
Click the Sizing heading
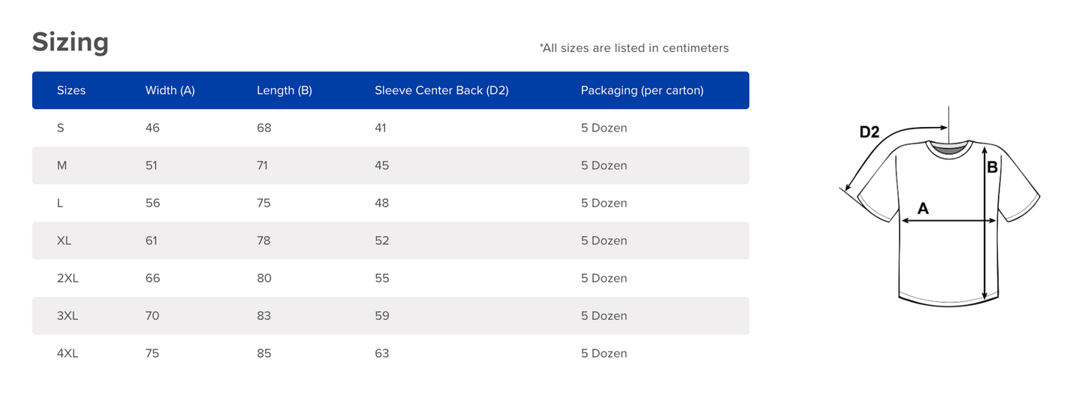pyautogui.click(x=71, y=42)
